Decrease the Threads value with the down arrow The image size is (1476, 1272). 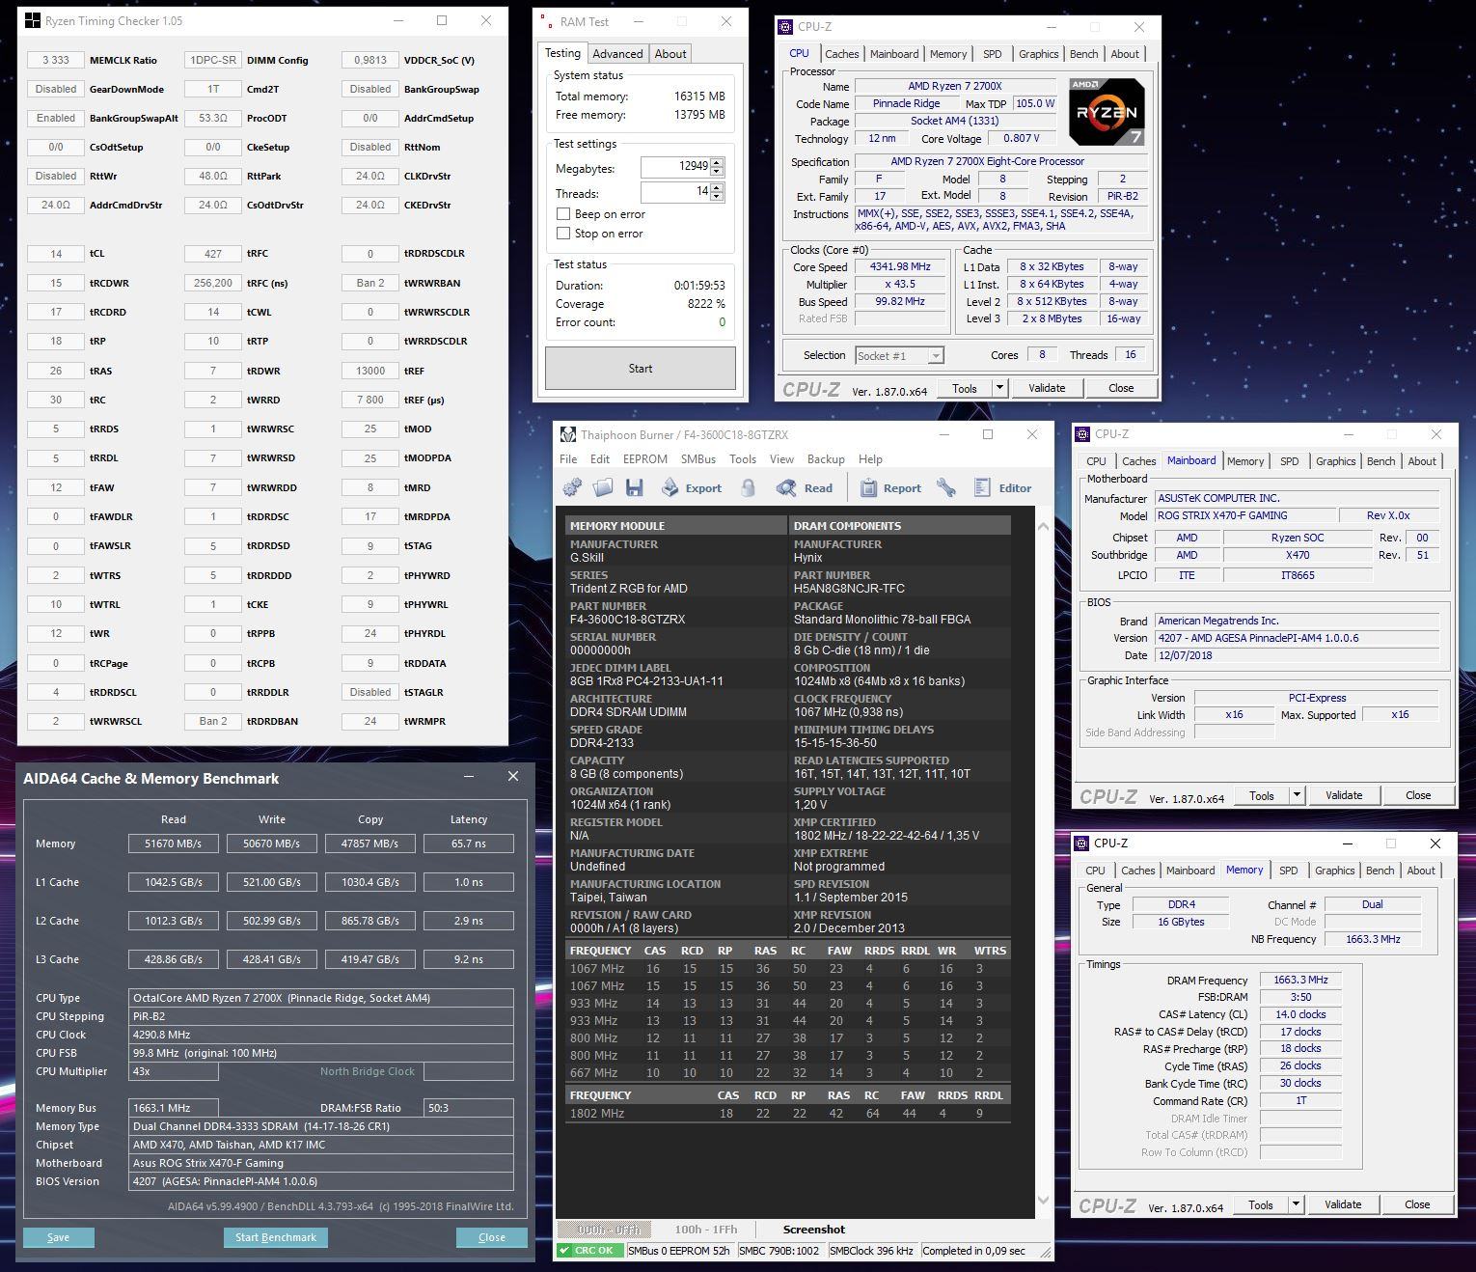717,197
